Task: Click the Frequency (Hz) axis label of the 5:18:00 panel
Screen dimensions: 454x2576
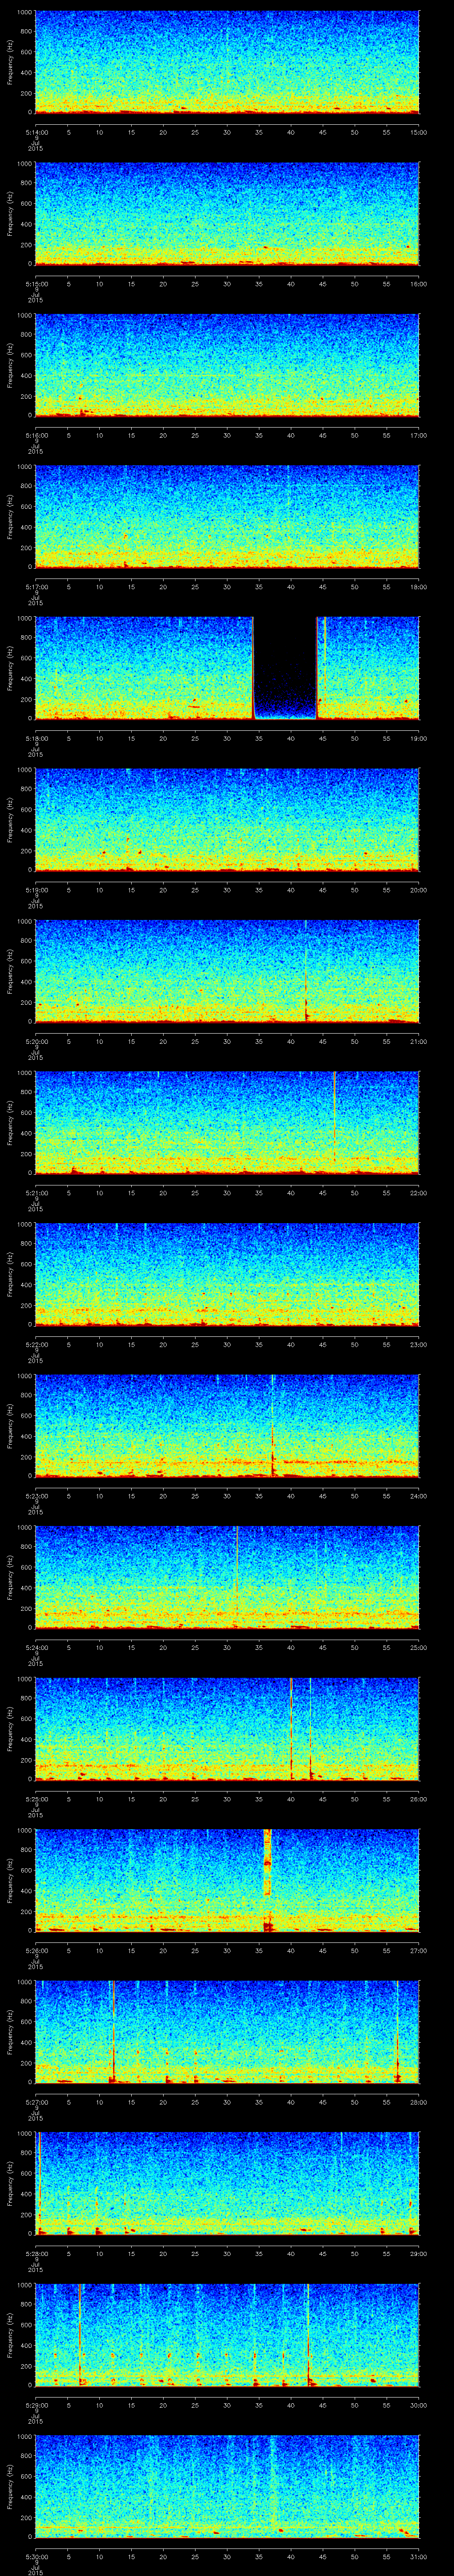Action: coord(10,668)
